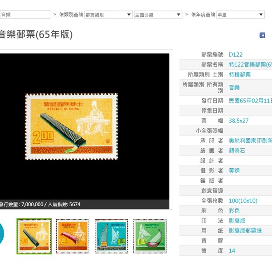The image size is (272, 272).
Task: Select the 5.00 orange stamp thumbnail
Action: 73,236
